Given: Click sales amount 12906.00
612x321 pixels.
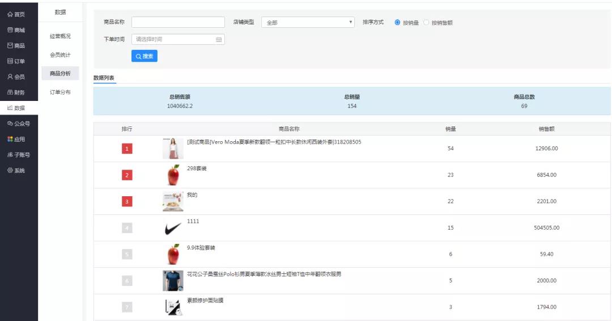Looking at the screenshot, I should point(547,149).
